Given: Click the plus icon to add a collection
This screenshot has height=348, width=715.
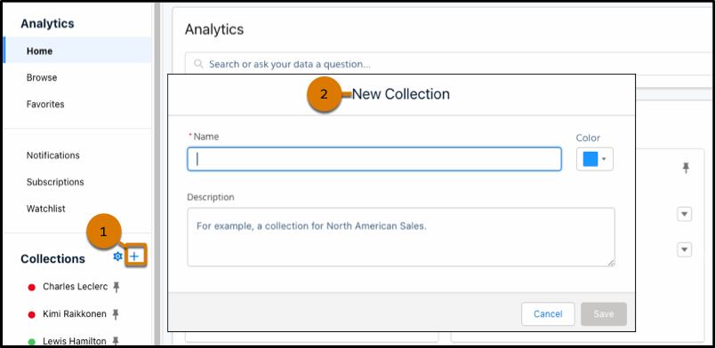Looking at the screenshot, I should 134,257.
